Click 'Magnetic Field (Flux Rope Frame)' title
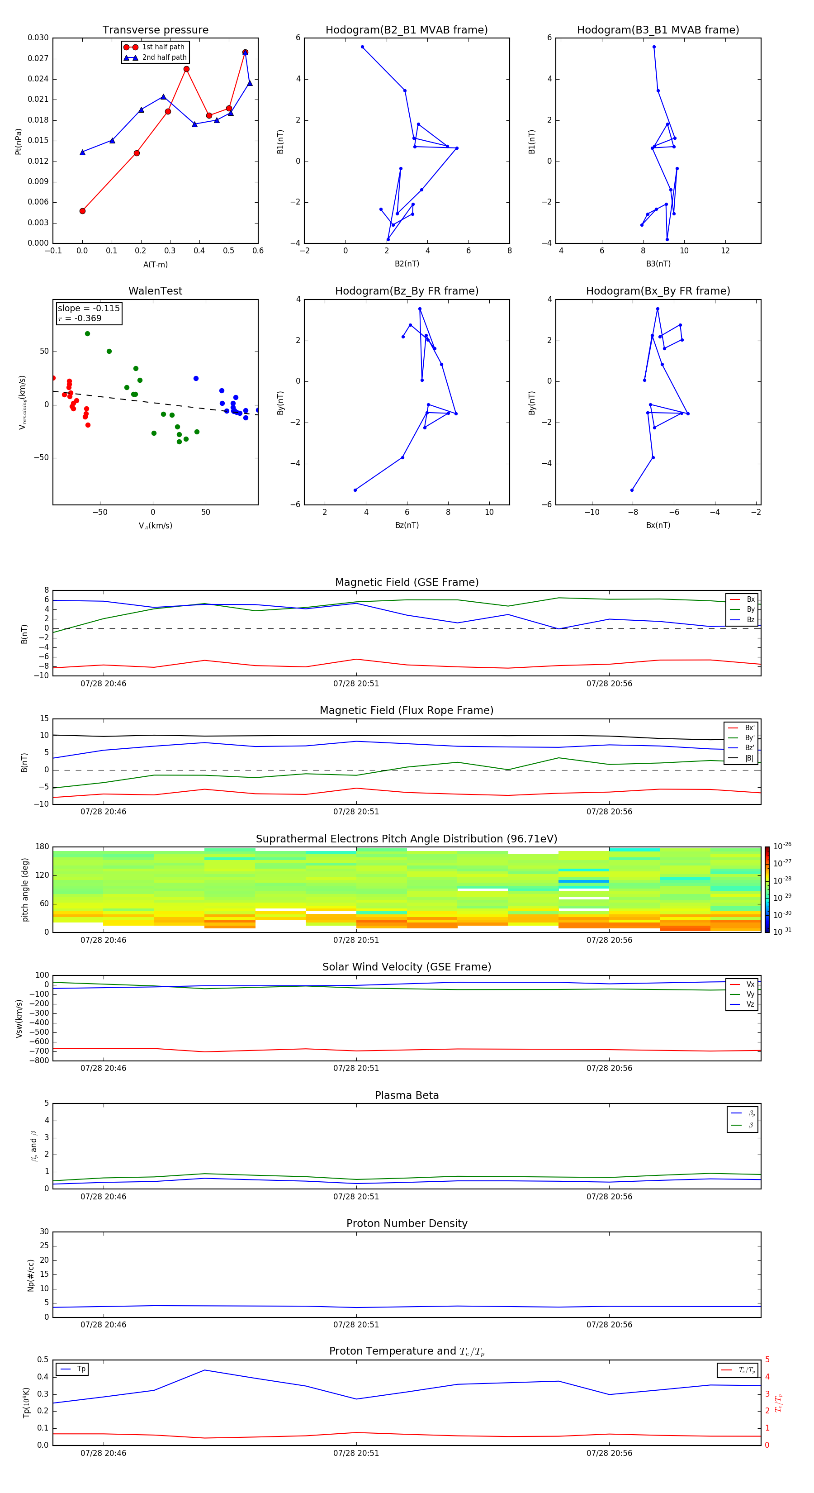814x1493 pixels. click(x=407, y=711)
